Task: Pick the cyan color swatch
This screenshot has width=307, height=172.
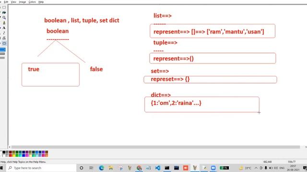Action: click(20, 155)
